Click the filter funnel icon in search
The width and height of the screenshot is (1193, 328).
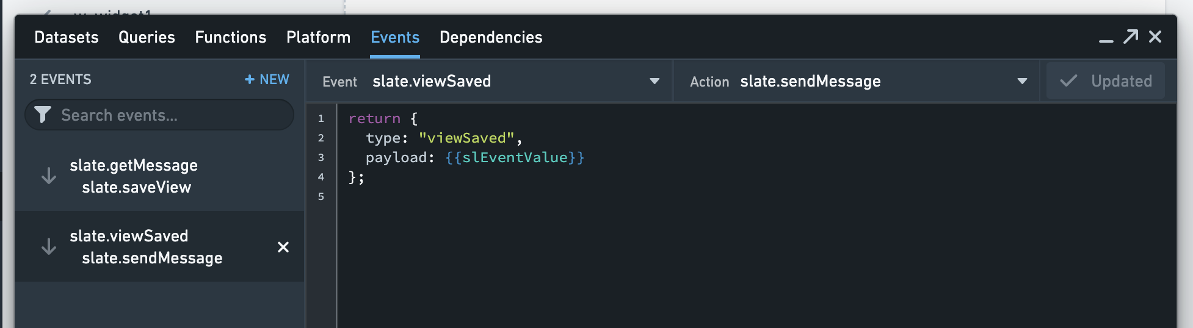(x=42, y=115)
